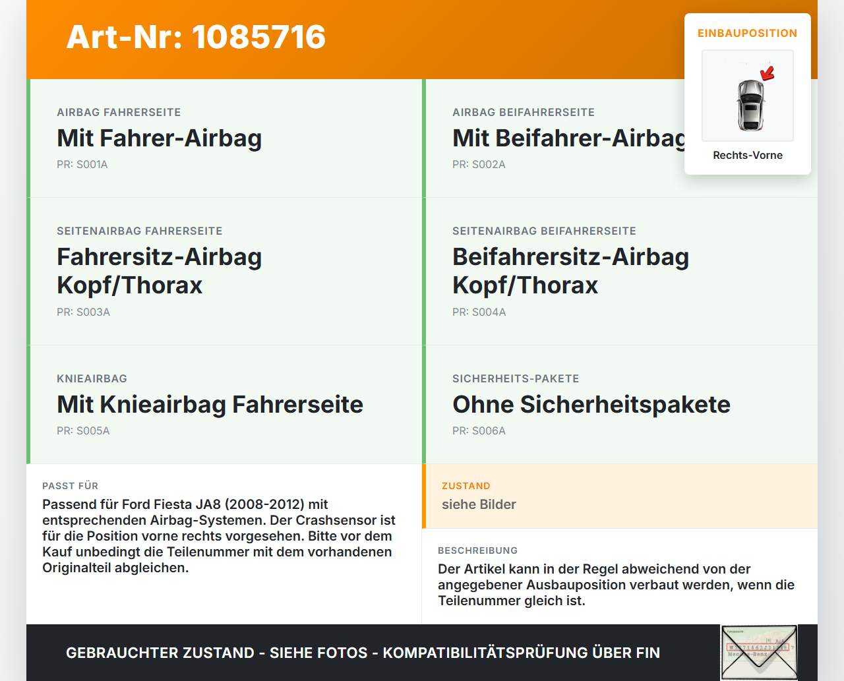The width and height of the screenshot is (844, 681).
Task: Click the code "PR: S004A"
Action: pyautogui.click(x=479, y=312)
